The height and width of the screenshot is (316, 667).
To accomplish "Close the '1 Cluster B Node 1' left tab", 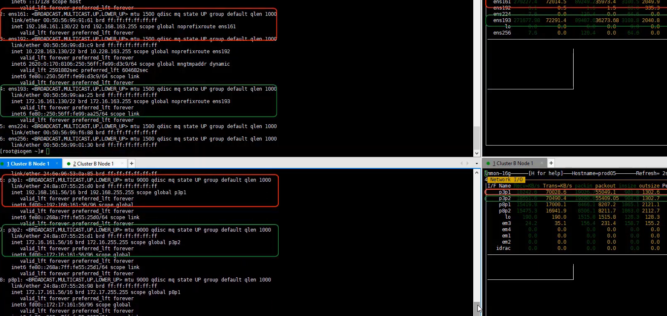I will click(x=57, y=163).
